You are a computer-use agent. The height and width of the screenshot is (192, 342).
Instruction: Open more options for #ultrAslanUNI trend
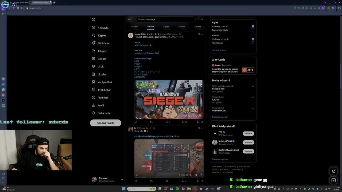(253, 108)
